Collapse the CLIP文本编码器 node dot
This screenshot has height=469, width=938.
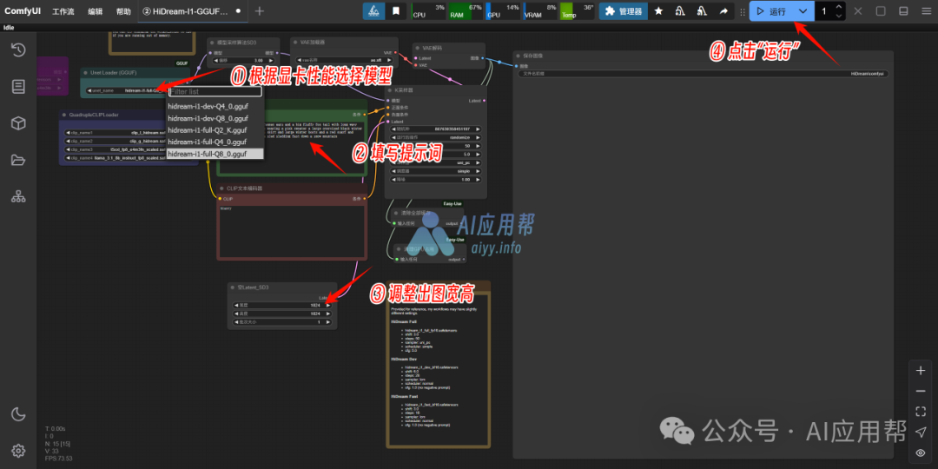pos(222,188)
